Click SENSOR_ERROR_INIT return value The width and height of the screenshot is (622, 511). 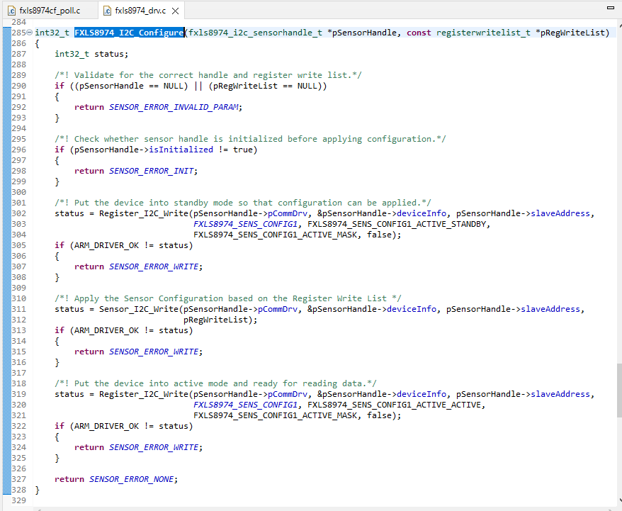tap(152, 171)
